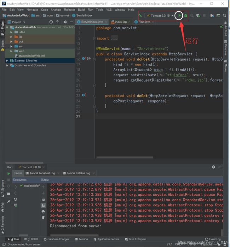Image resolution: width=230 pixels, height=247 pixels.
Task: Click the override gutter icon beside doPost
Action: [84, 59]
